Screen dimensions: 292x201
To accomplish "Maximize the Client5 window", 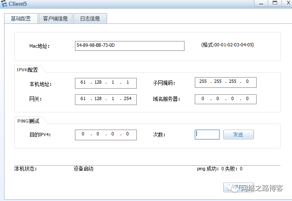I will click(x=275, y=3).
